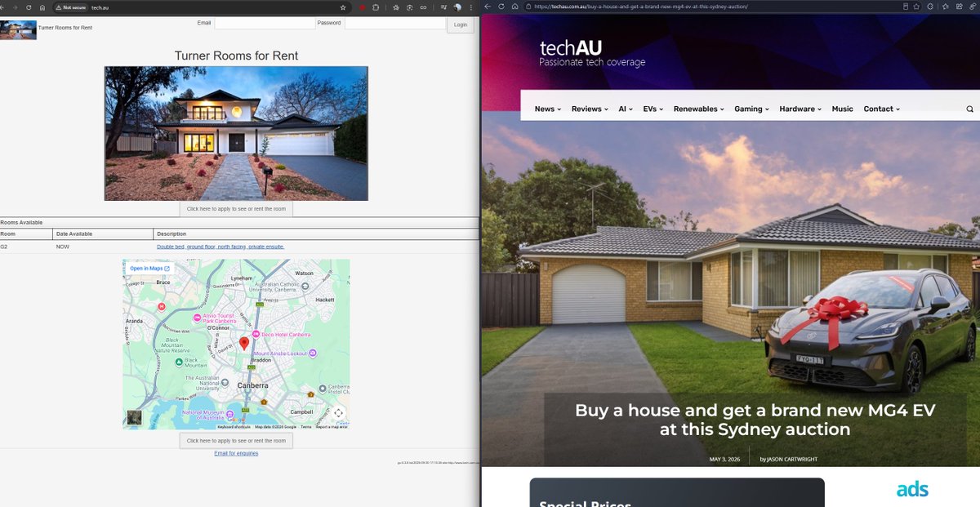Go back in the right browser window
Image resolution: width=980 pixels, height=507 pixels.
(488, 7)
